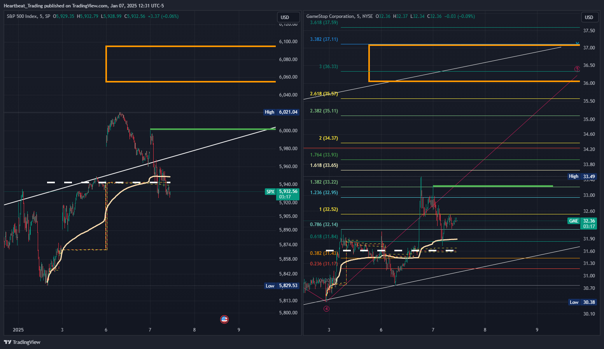The image size is (604, 349).
Task: Select the 2 (34.37) Fibonacci label
Action: point(328,138)
